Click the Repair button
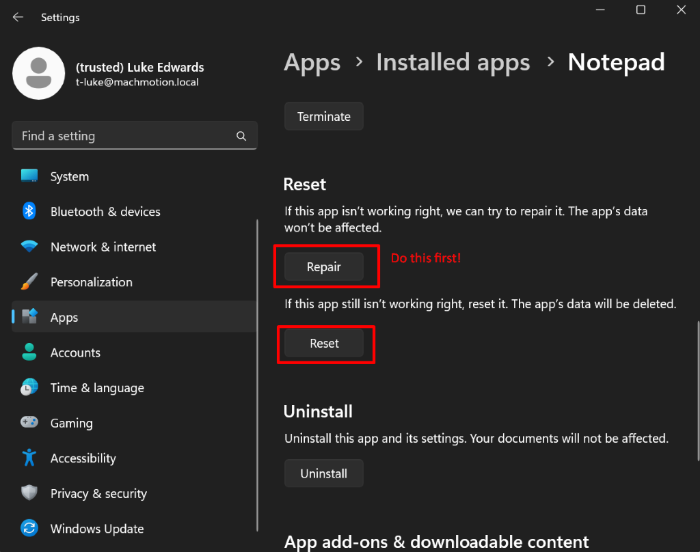Image resolution: width=700 pixels, height=552 pixels. coord(323,266)
